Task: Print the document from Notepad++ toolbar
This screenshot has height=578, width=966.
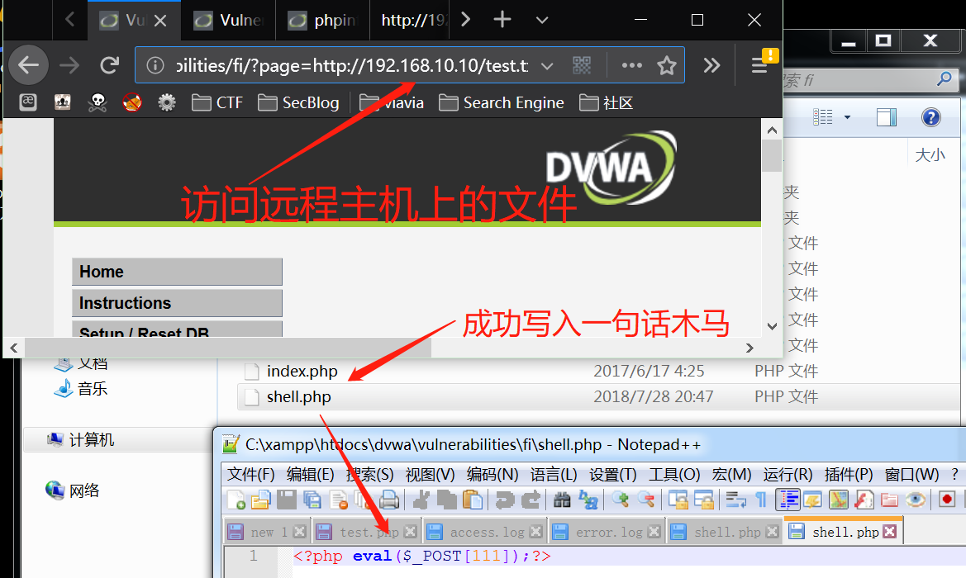Action: [x=388, y=500]
